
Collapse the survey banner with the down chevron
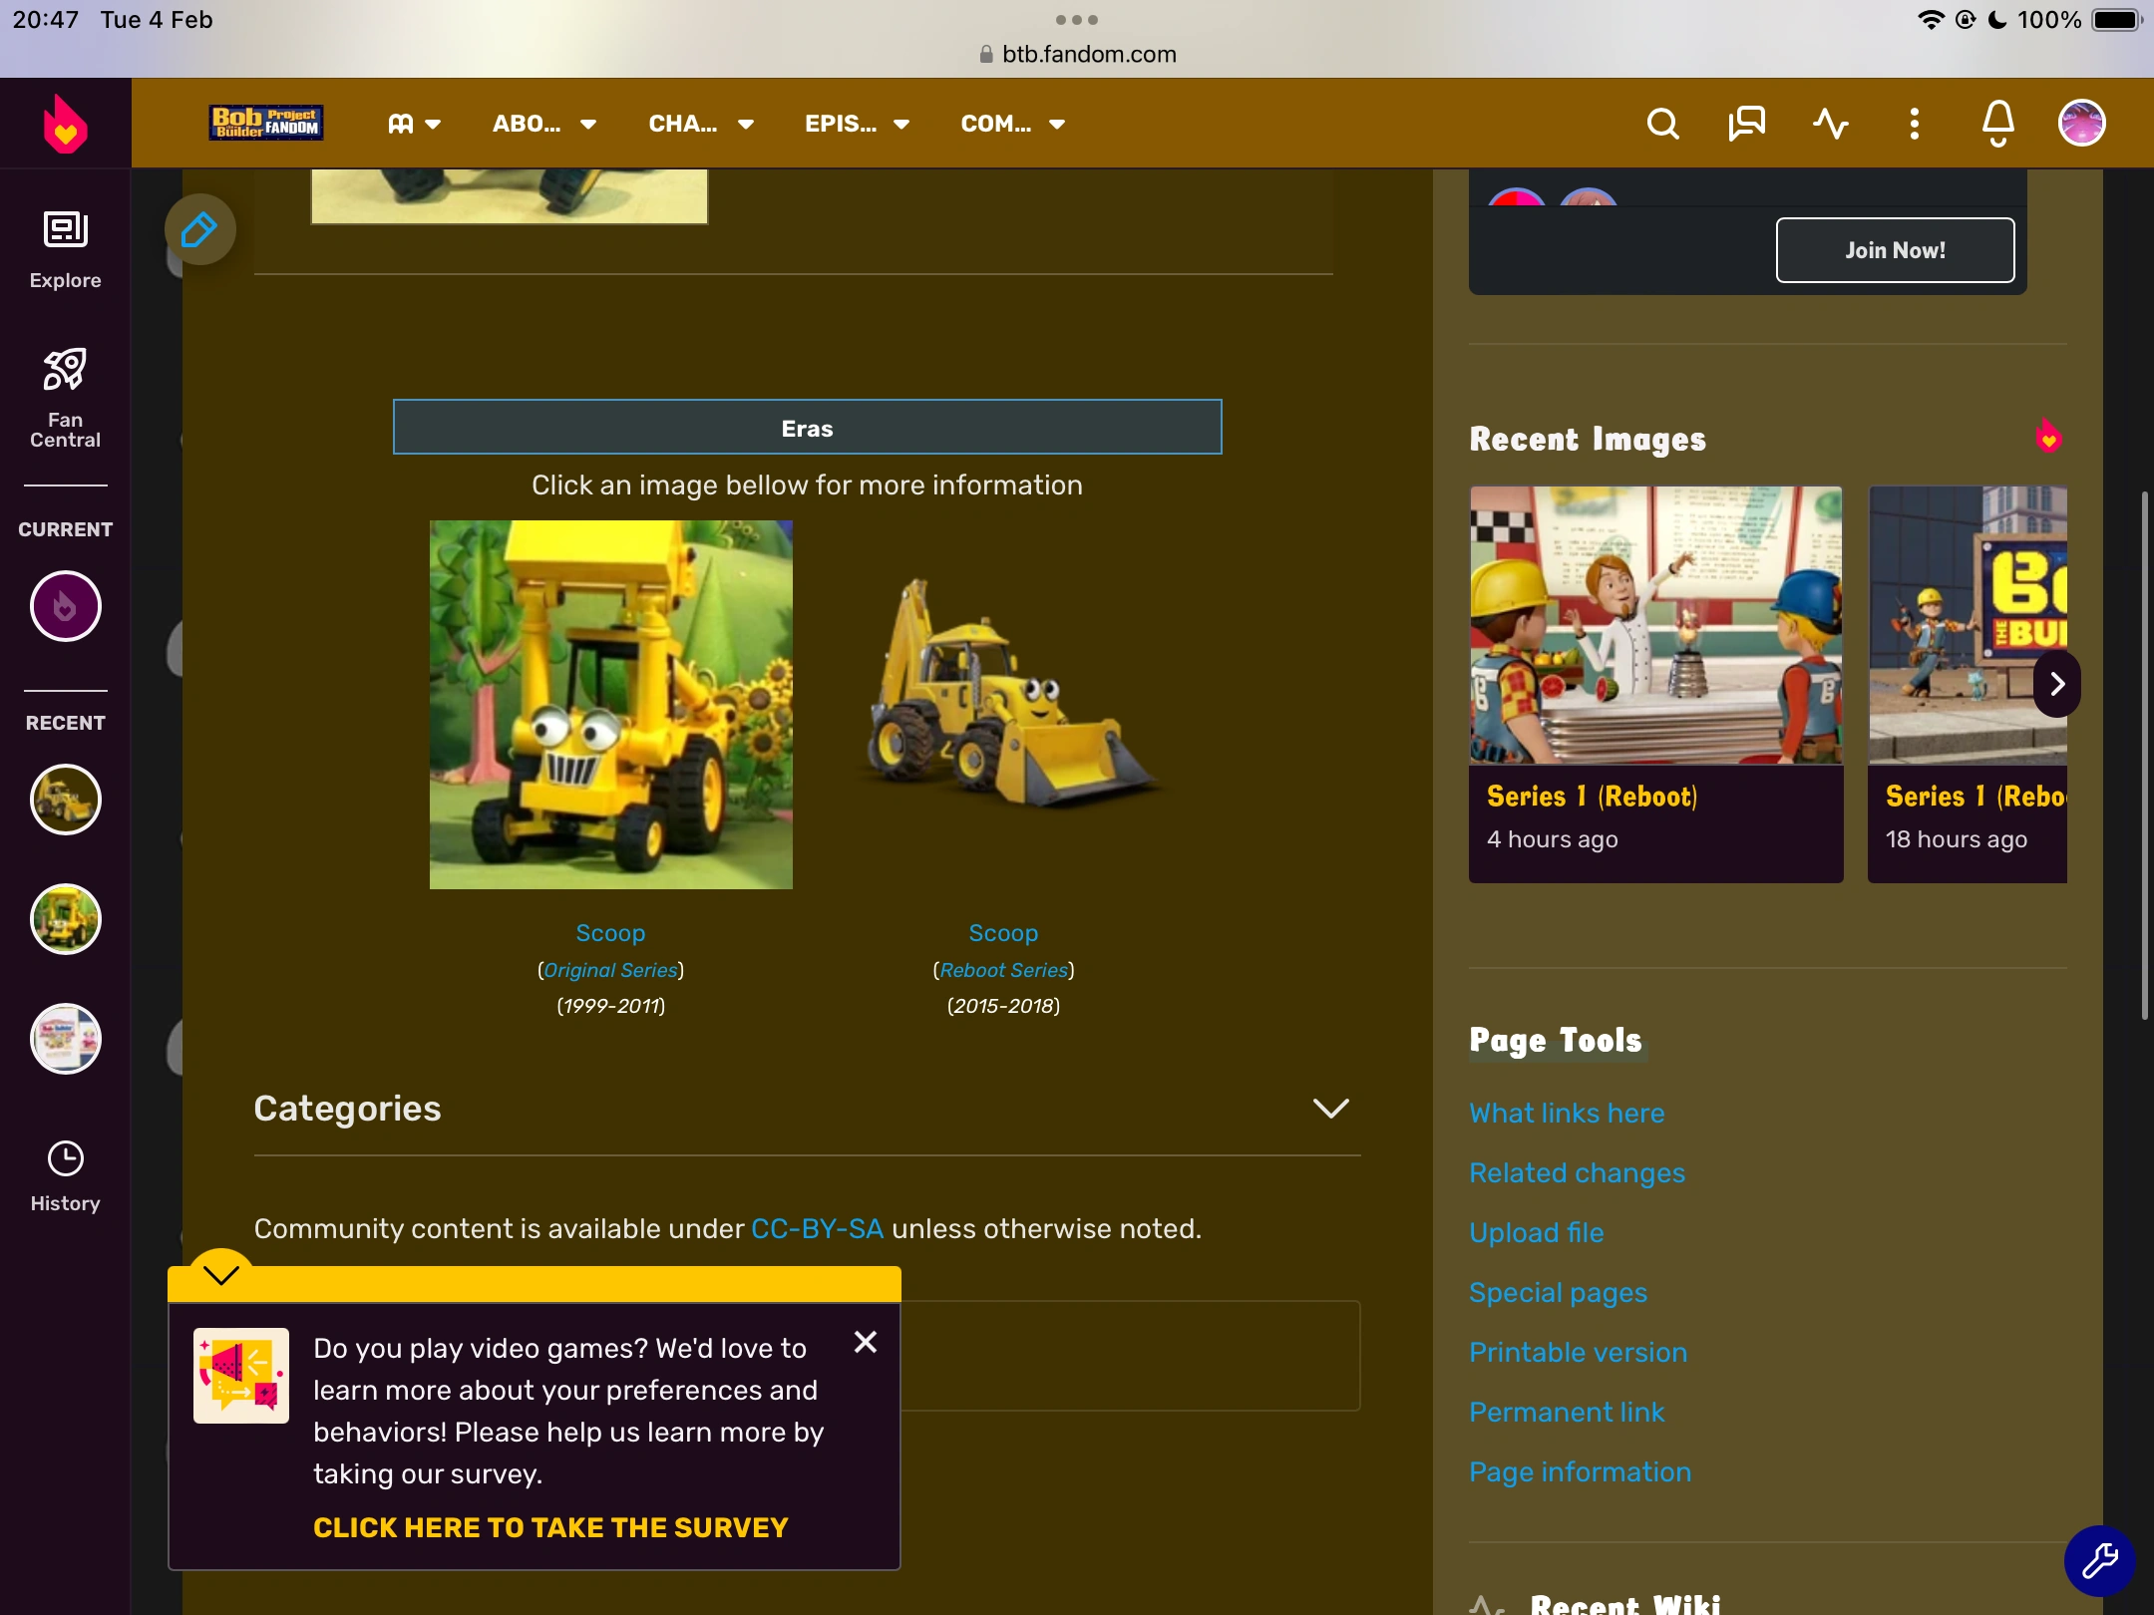[x=220, y=1273]
